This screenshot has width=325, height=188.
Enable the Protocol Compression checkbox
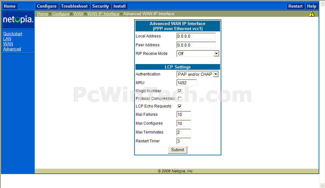(x=180, y=99)
